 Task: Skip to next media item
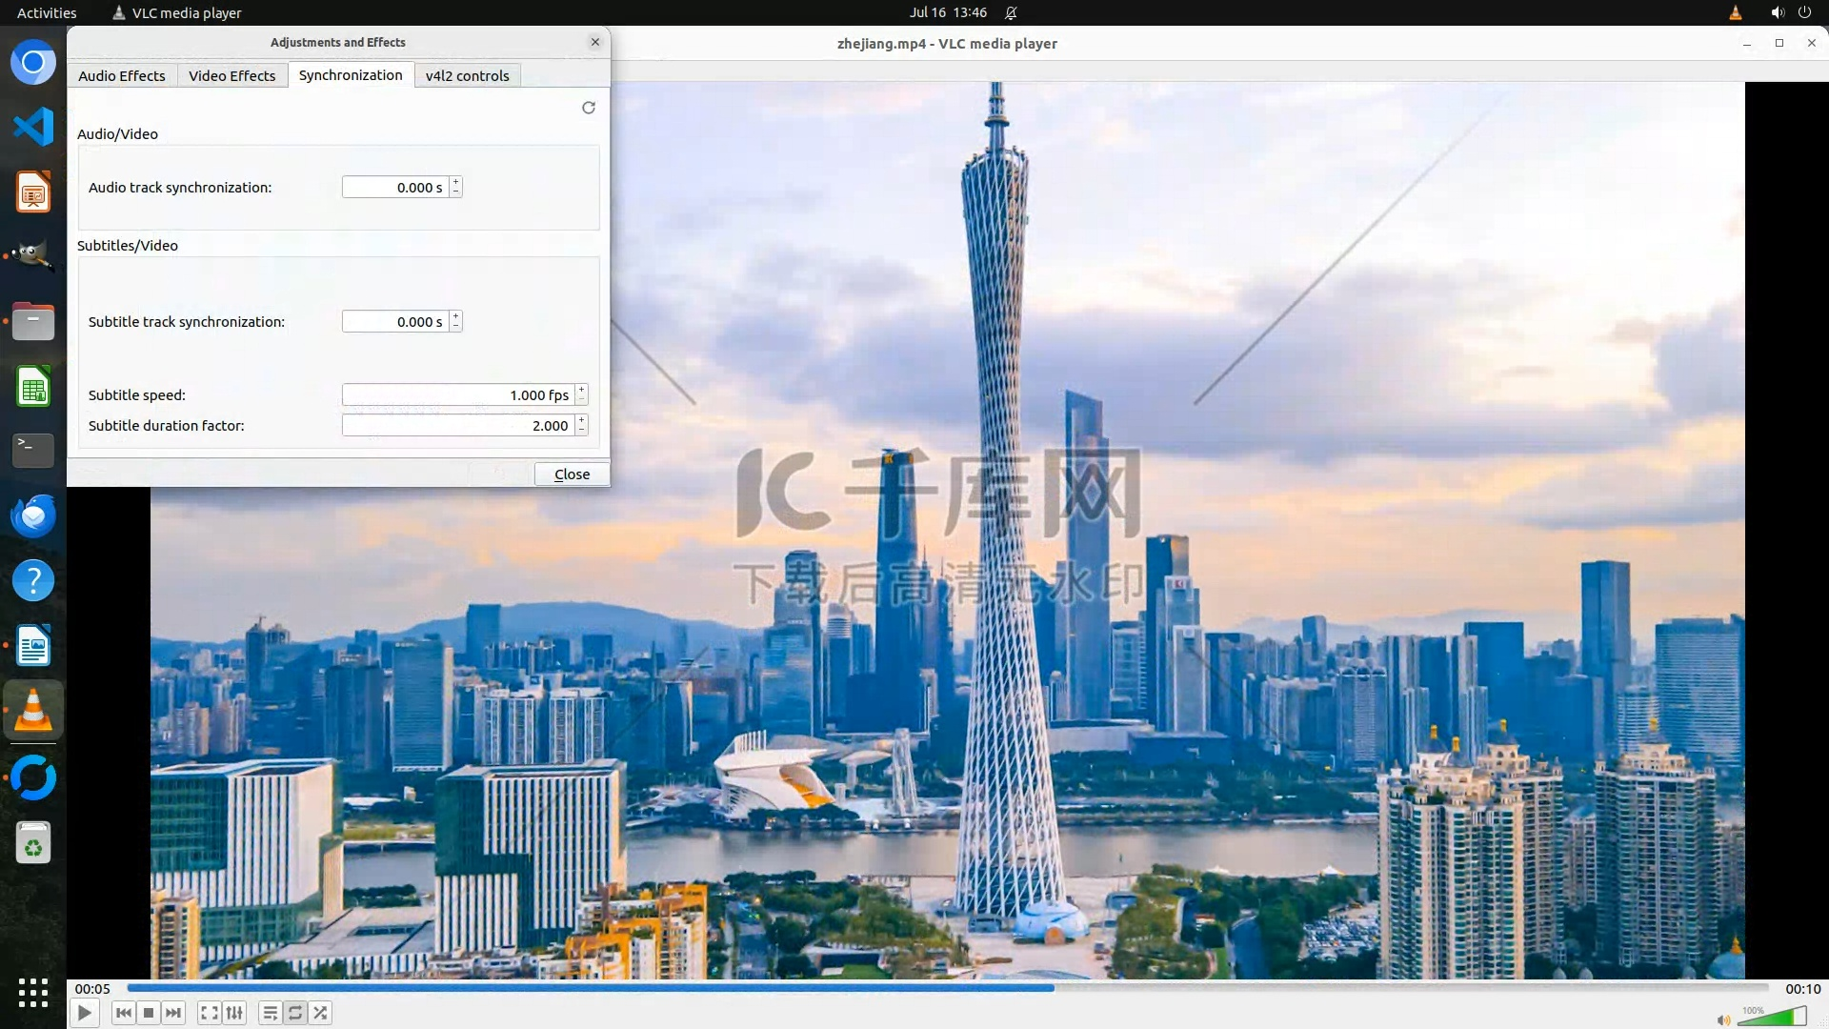pos(173,1013)
